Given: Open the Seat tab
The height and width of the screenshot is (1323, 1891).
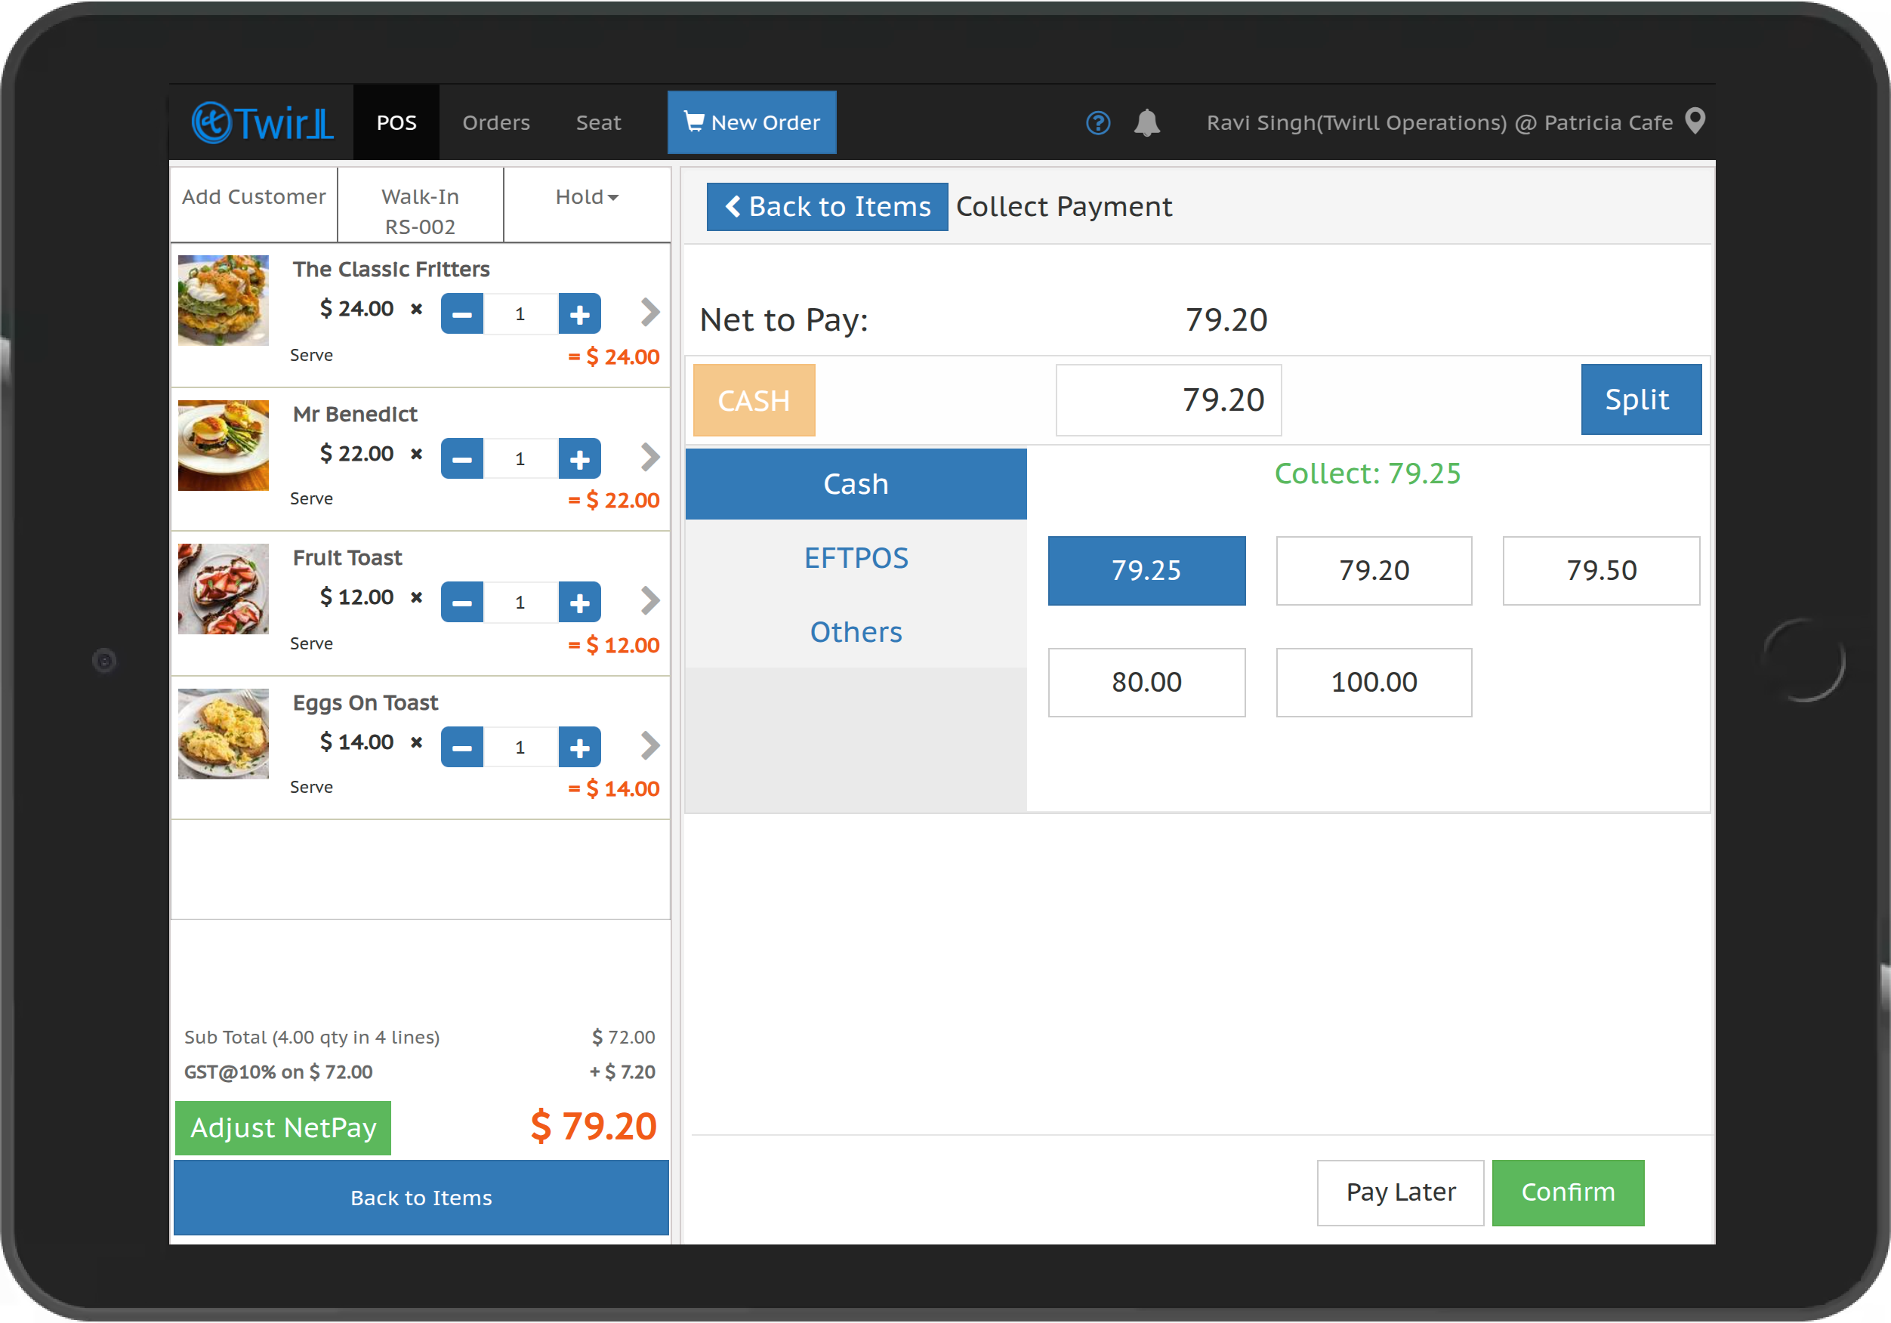Looking at the screenshot, I should click(x=598, y=123).
